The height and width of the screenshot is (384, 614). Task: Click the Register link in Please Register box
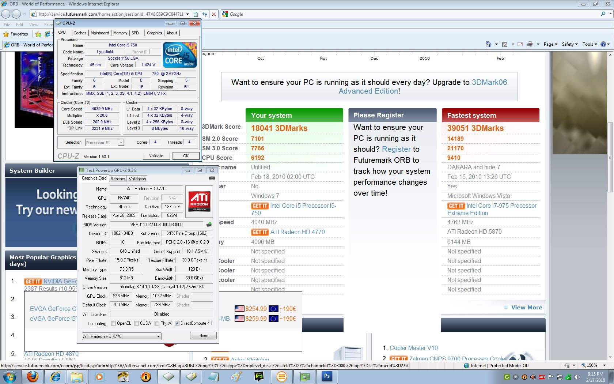[396, 149]
